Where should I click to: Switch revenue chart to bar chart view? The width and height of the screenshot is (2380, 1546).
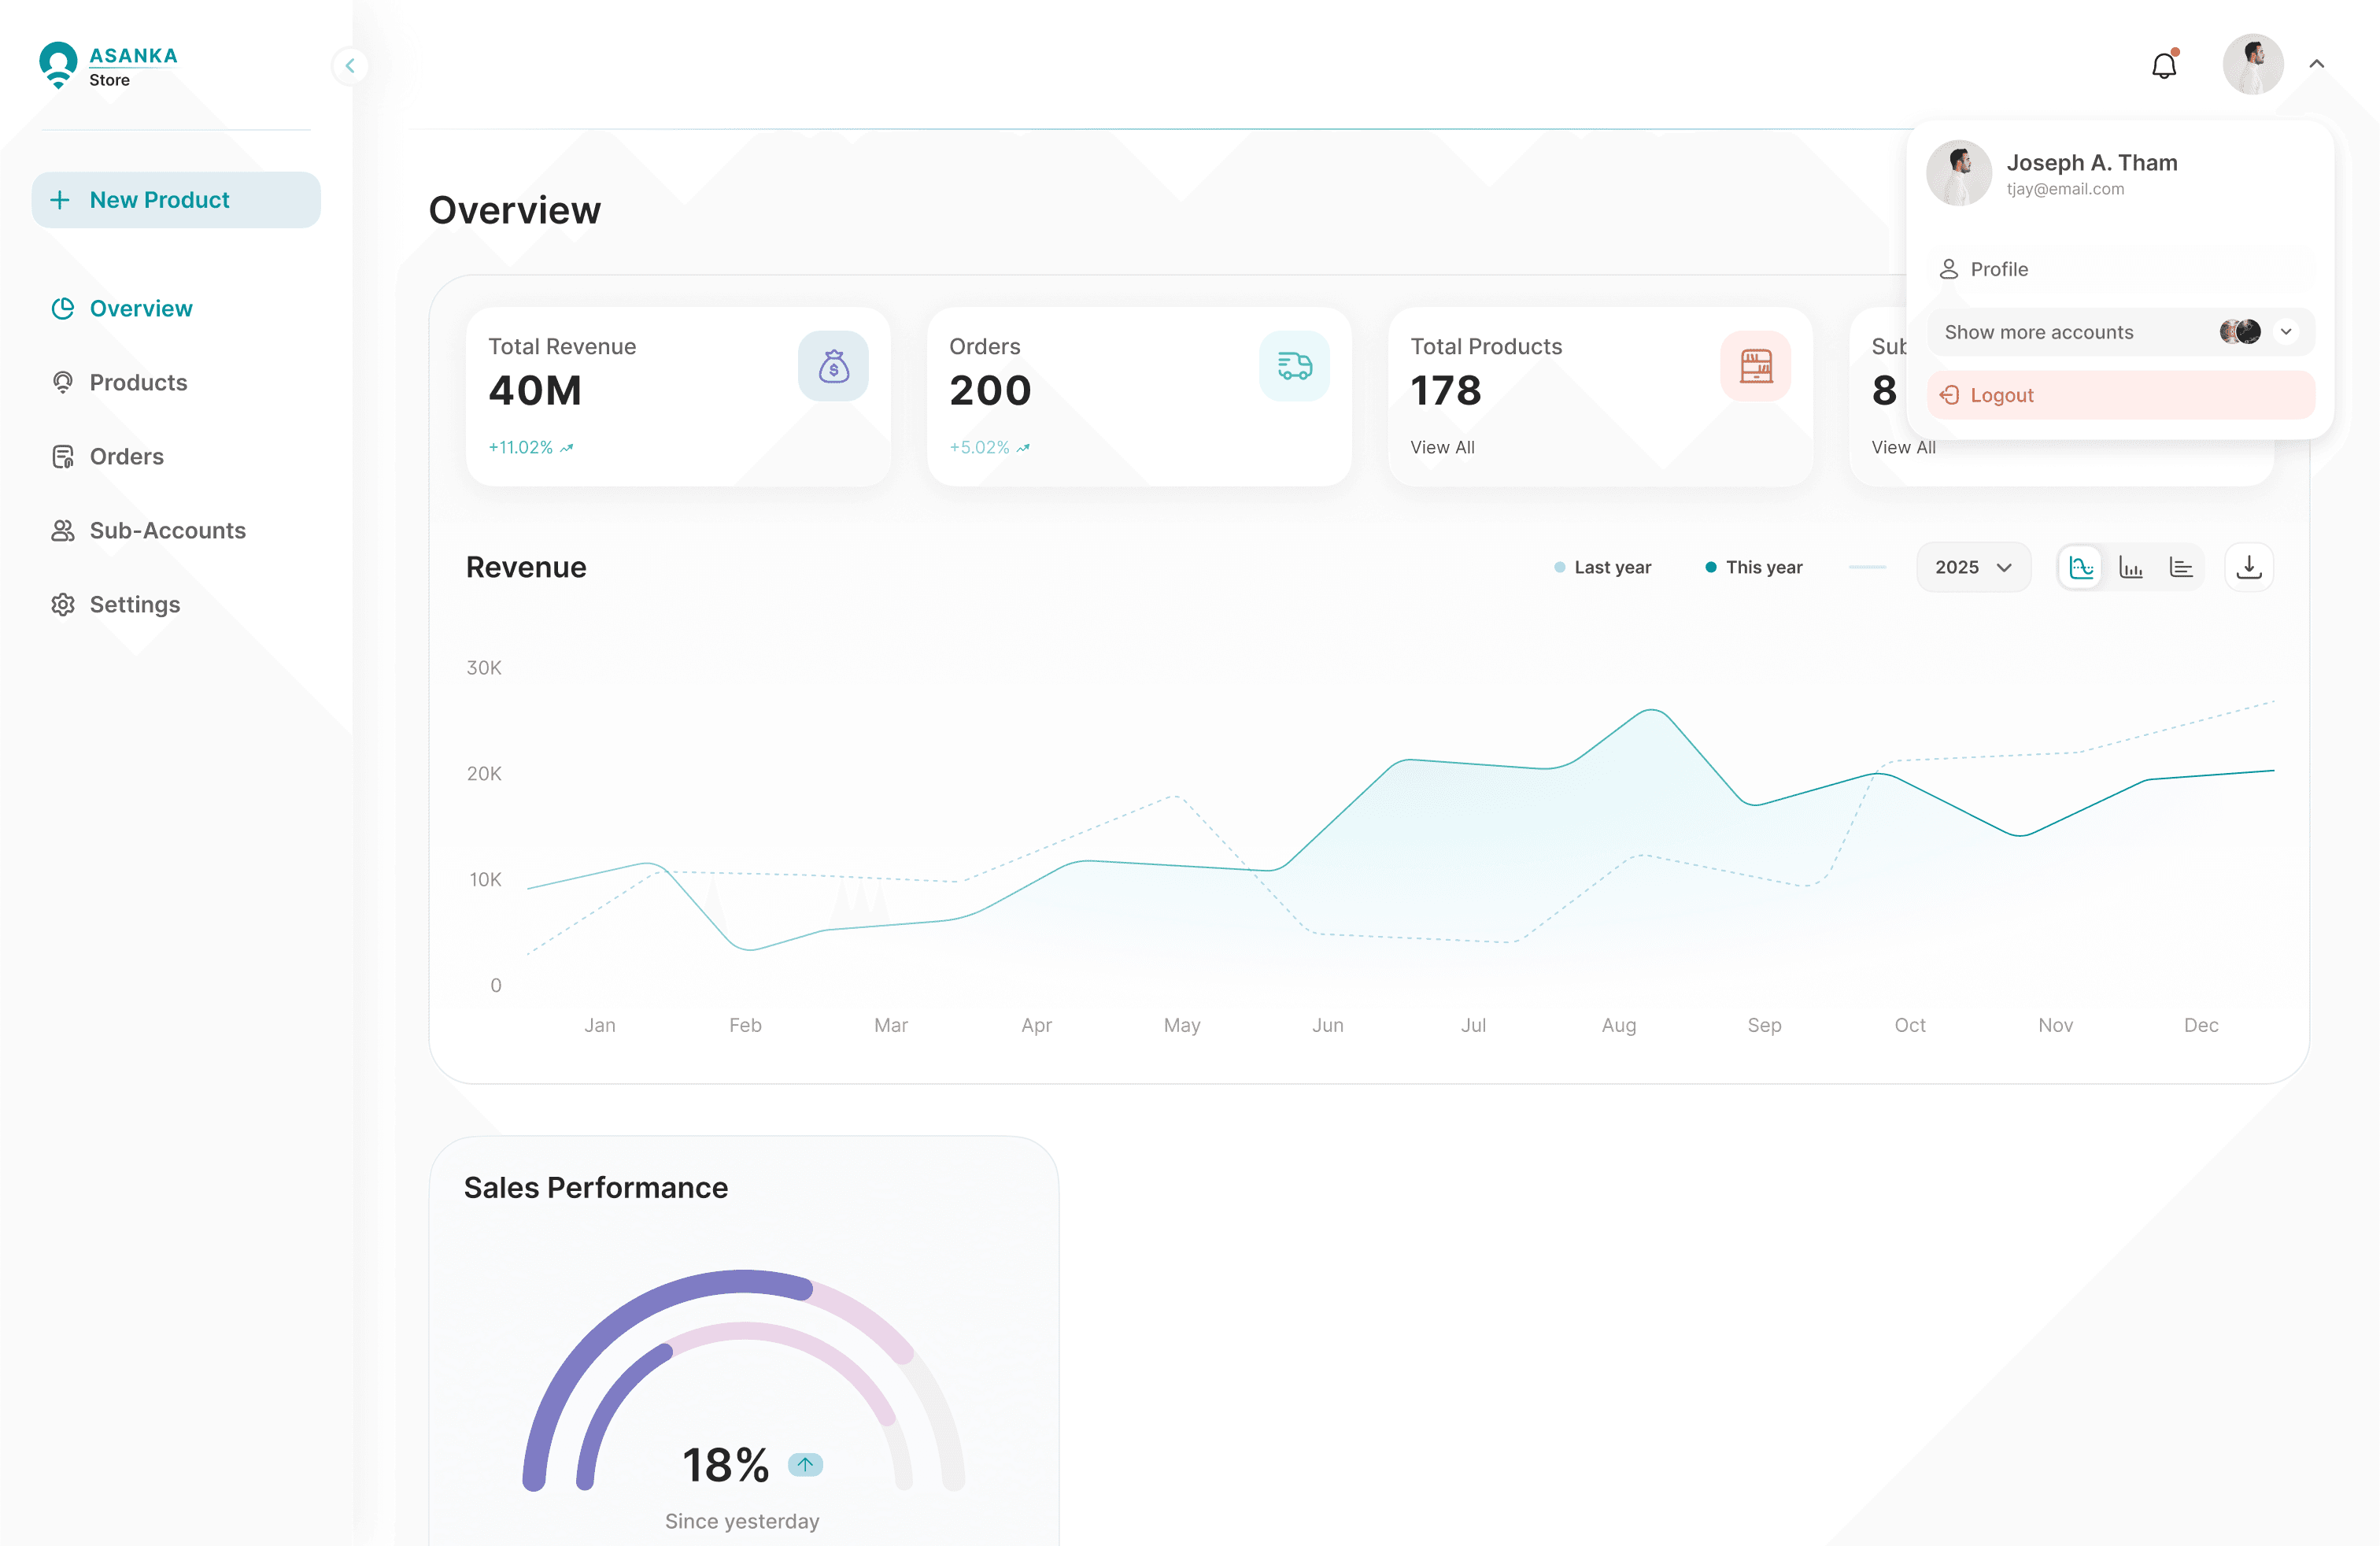[x=2131, y=566]
